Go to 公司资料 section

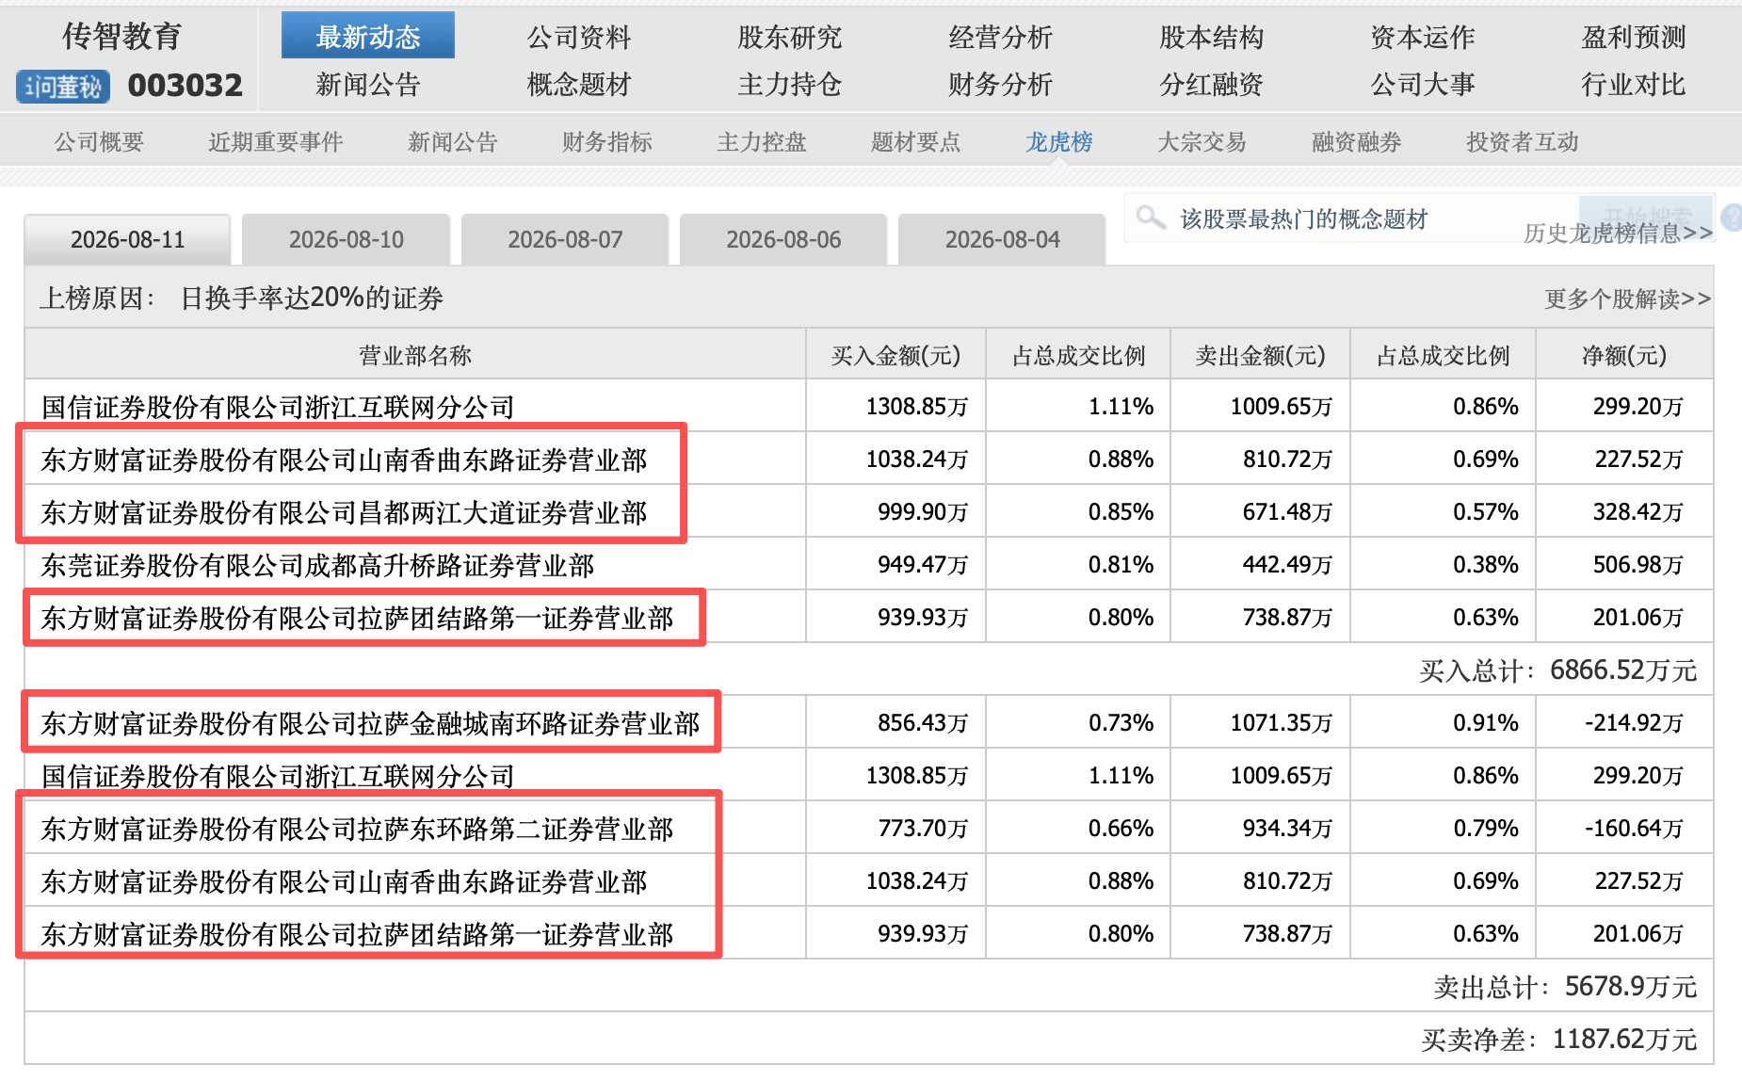tap(579, 37)
